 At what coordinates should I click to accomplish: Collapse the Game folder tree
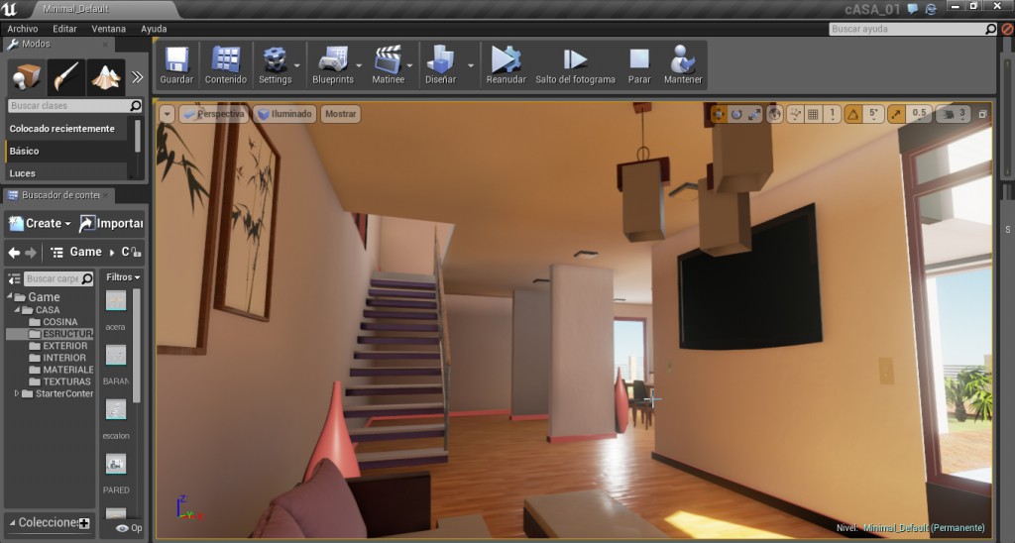[x=10, y=296]
